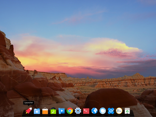
Task: Open the Trash recycle bin
Action: click(x=127, y=111)
